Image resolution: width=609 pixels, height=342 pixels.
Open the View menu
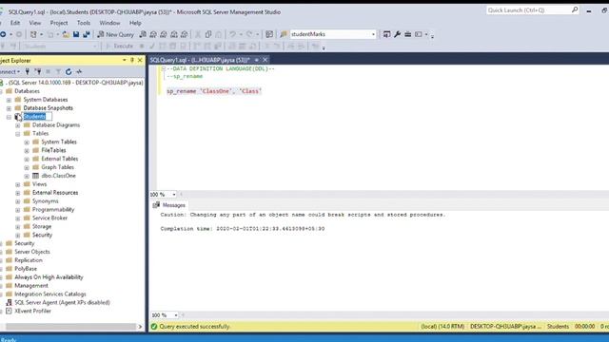(x=35, y=23)
